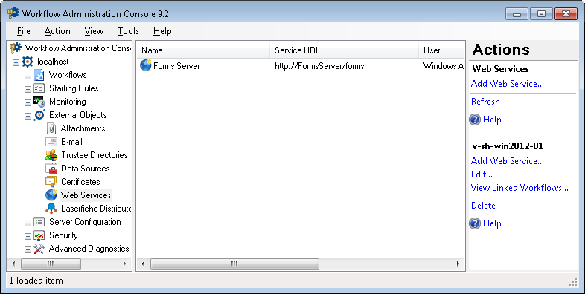Screen dimensions: 585x294
Task: Select Trustee Directories label in tree
Action: [94, 155]
